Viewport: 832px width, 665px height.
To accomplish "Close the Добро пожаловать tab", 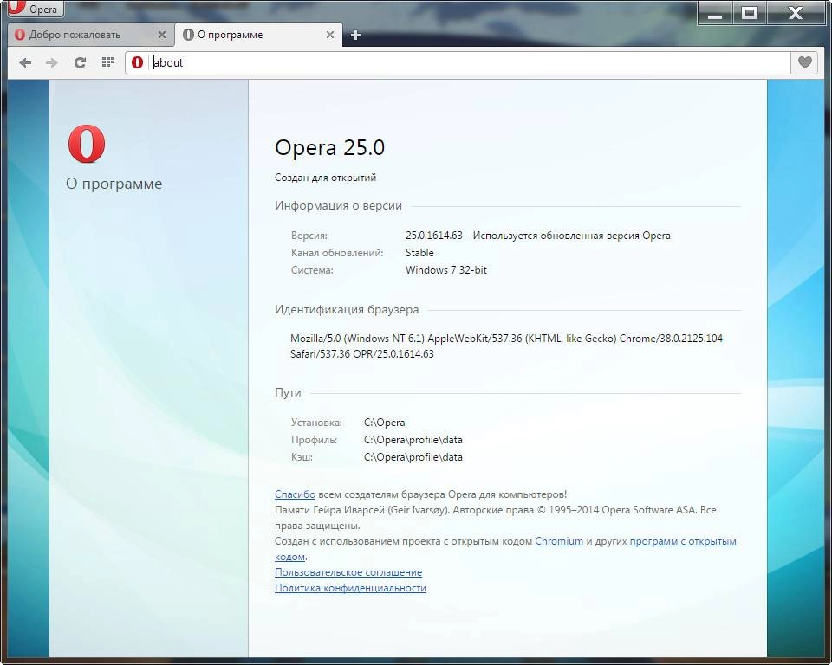I will point(162,35).
